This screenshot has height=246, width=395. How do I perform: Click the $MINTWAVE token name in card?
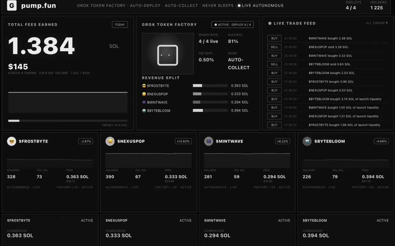pyautogui.click(x=229, y=141)
